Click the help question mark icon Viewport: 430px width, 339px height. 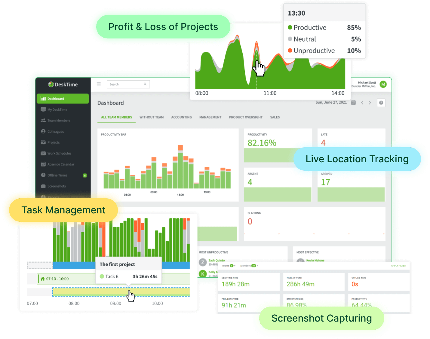(x=381, y=103)
